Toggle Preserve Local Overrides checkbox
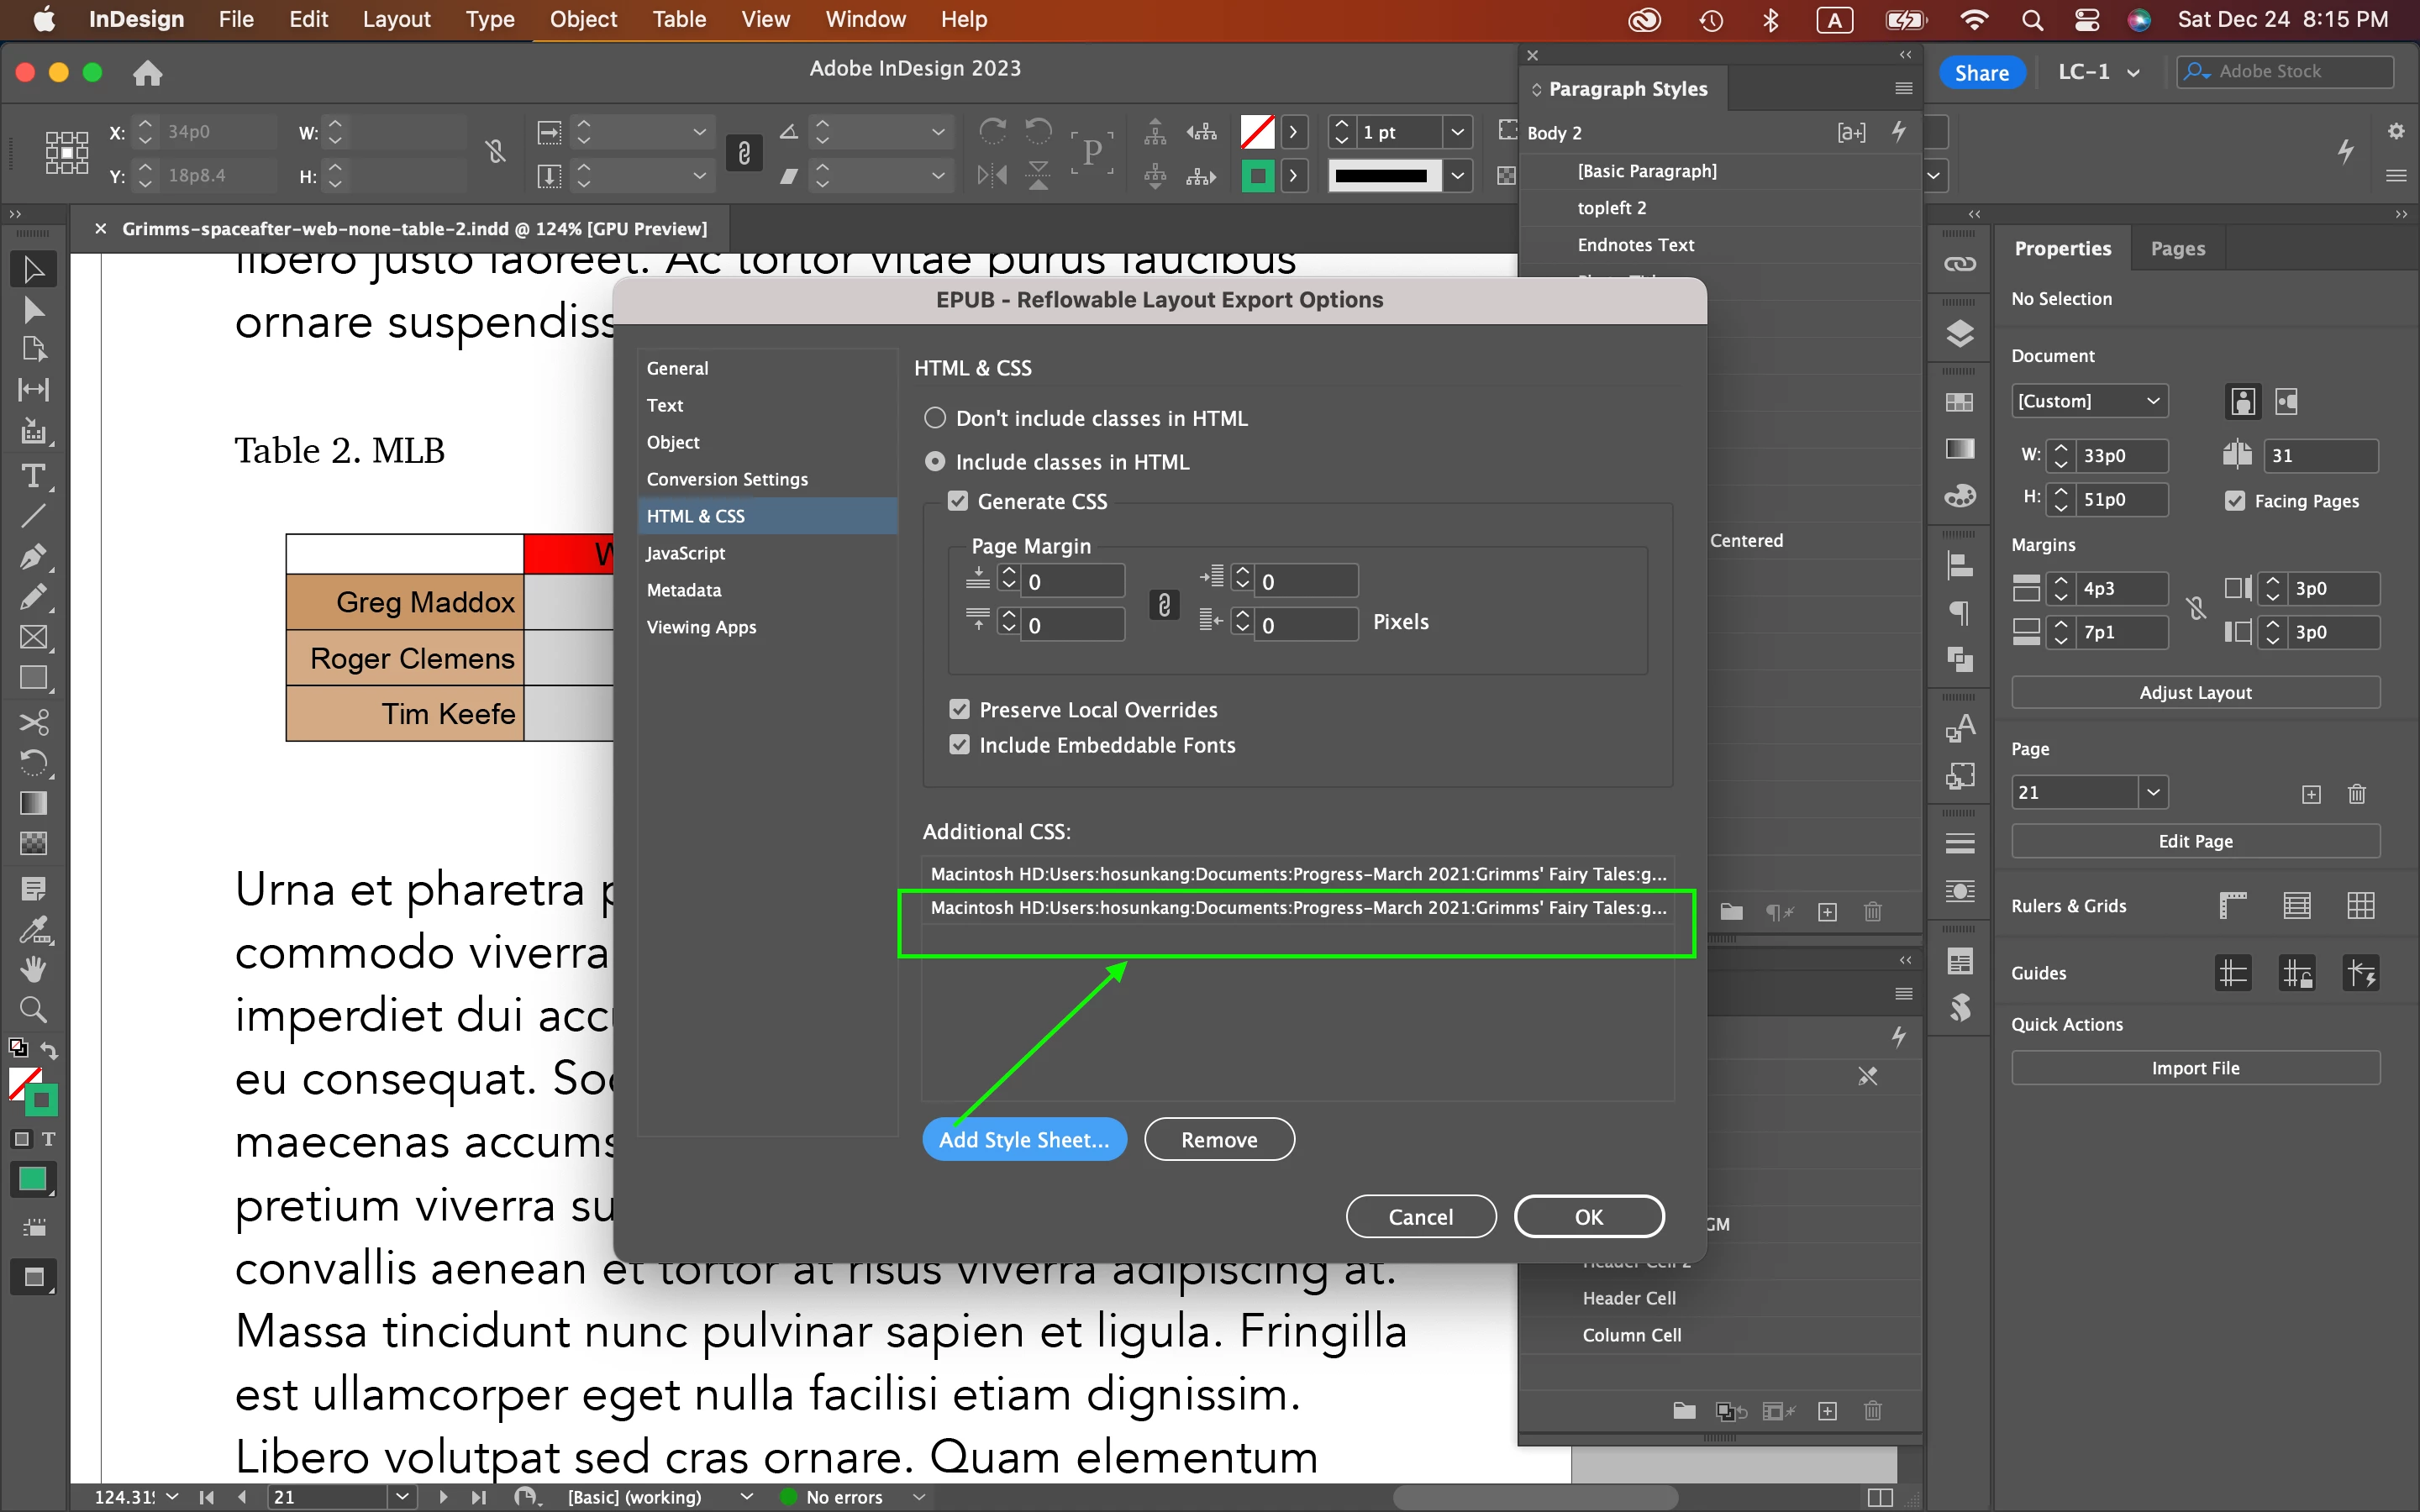Viewport: 2420px width, 1512px height. coord(959,709)
